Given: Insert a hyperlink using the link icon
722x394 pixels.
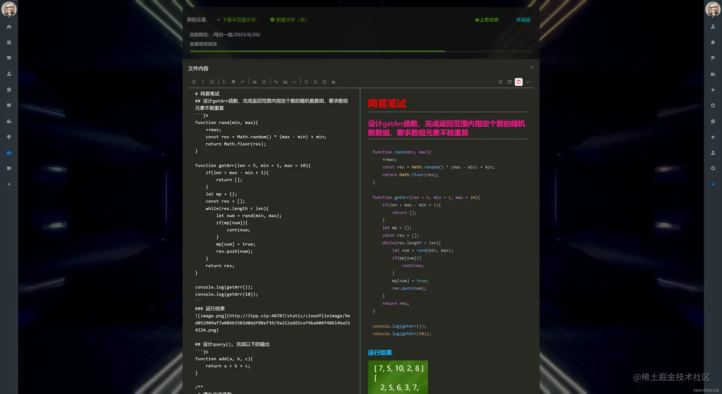Looking at the screenshot, I should coord(276,82).
